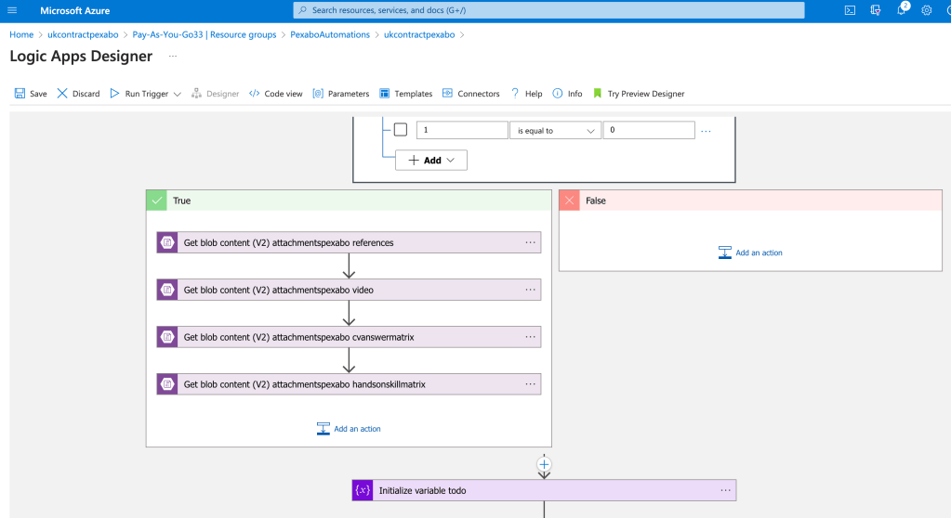
Task: Click the condition right value field containing 0
Action: tap(649, 130)
